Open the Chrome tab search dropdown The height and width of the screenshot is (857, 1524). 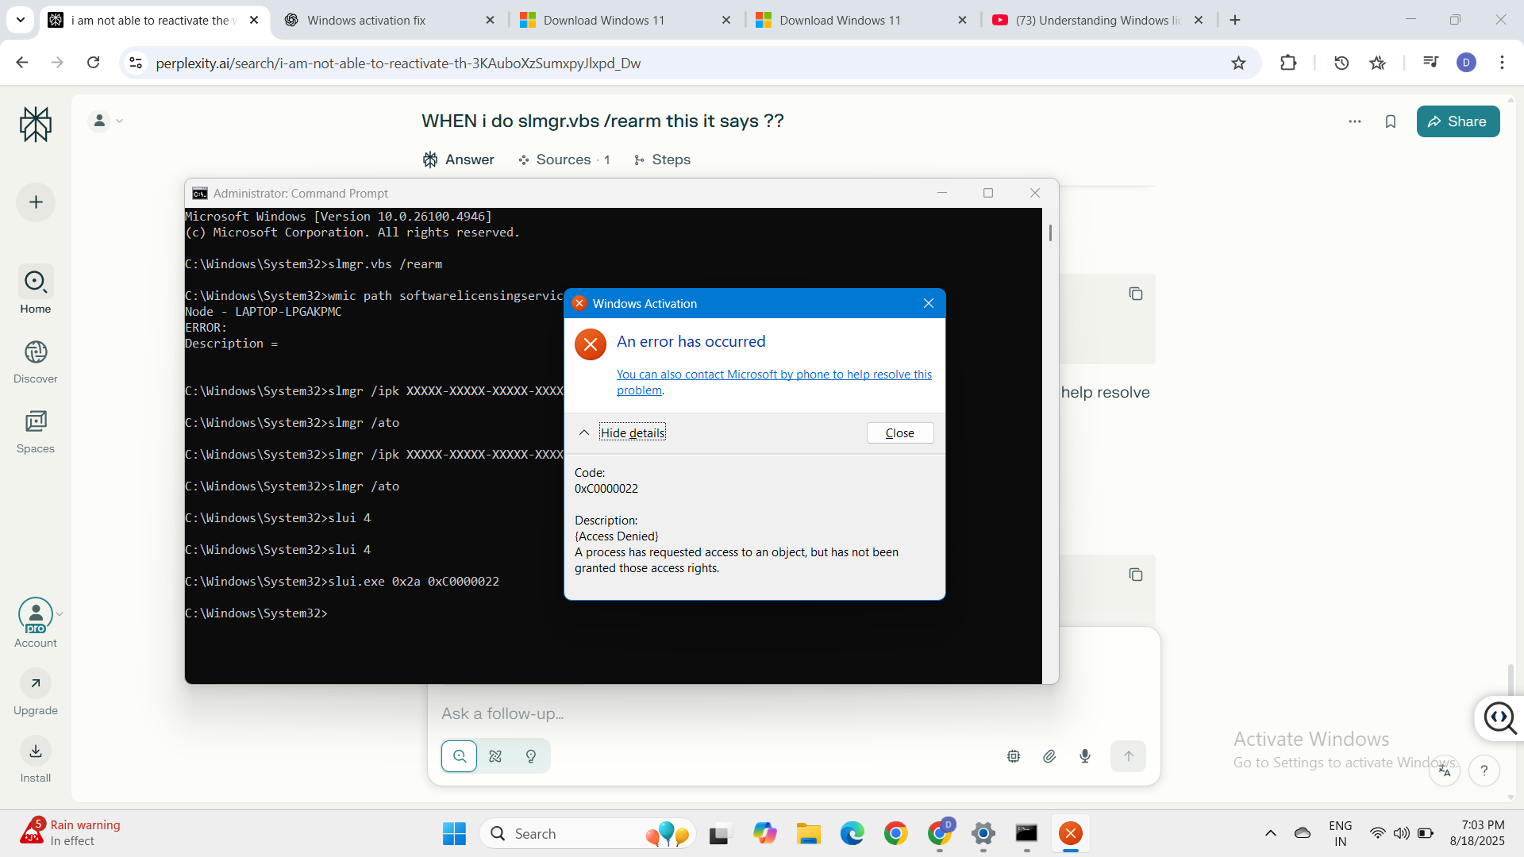[21, 20]
